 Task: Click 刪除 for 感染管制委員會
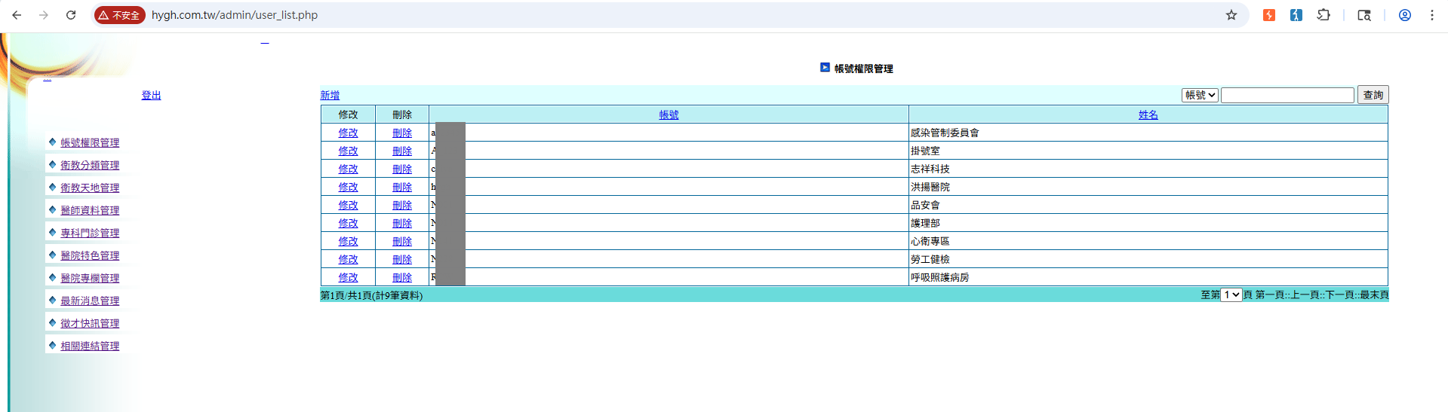[402, 133]
